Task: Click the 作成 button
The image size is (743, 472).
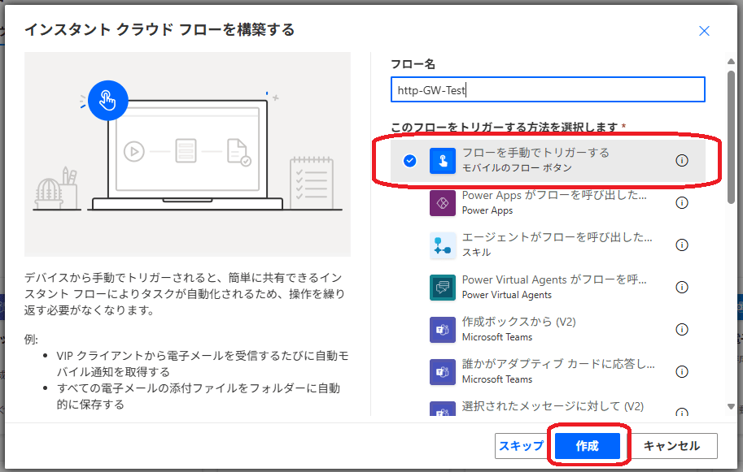Action: [588, 446]
